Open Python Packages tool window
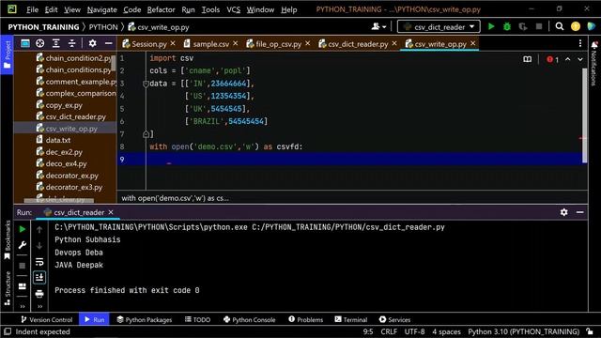The image size is (601, 338). pos(144,319)
